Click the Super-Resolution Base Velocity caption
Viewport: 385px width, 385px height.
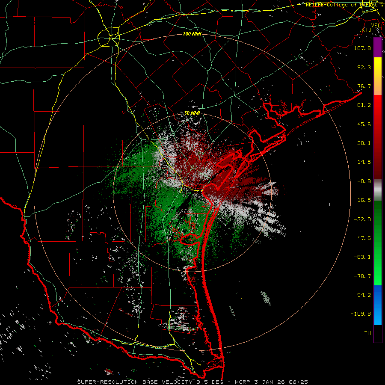192,382
